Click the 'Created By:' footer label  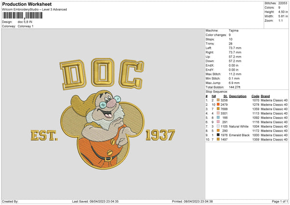10,202
